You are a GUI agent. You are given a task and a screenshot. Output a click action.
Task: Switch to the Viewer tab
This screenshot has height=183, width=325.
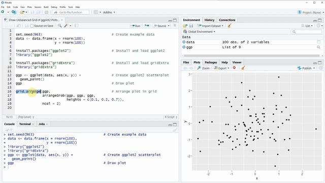click(237, 62)
